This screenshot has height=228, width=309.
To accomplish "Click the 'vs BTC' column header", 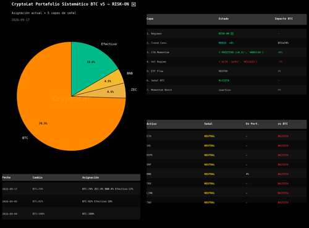I will click(x=283, y=124).
